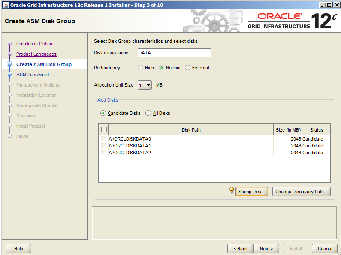The width and height of the screenshot is (341, 255).
Task: Click the Java installer title bar icon
Action: tap(6, 5)
